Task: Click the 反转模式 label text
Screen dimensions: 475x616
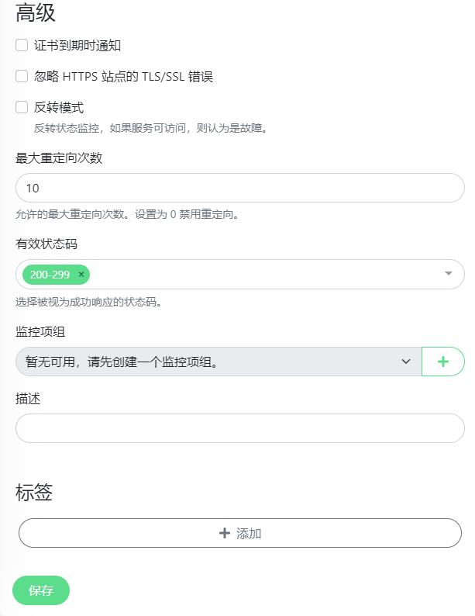Action: 59,107
